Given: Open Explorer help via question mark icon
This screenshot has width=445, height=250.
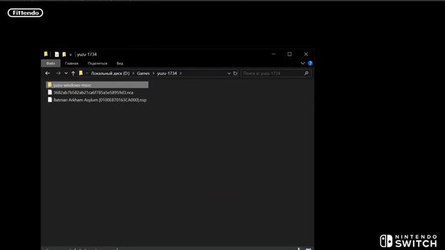Looking at the screenshot, I should [x=310, y=63].
